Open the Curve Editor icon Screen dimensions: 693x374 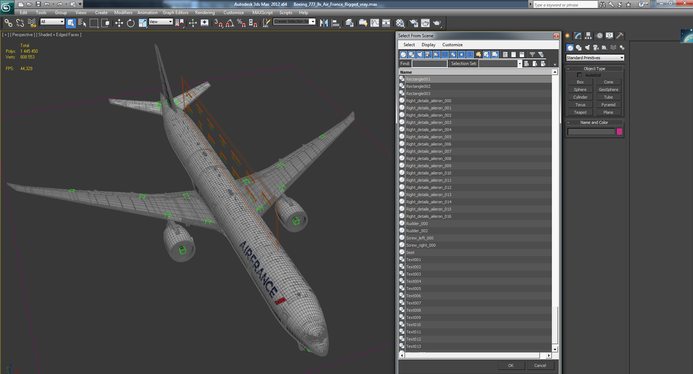[375, 23]
